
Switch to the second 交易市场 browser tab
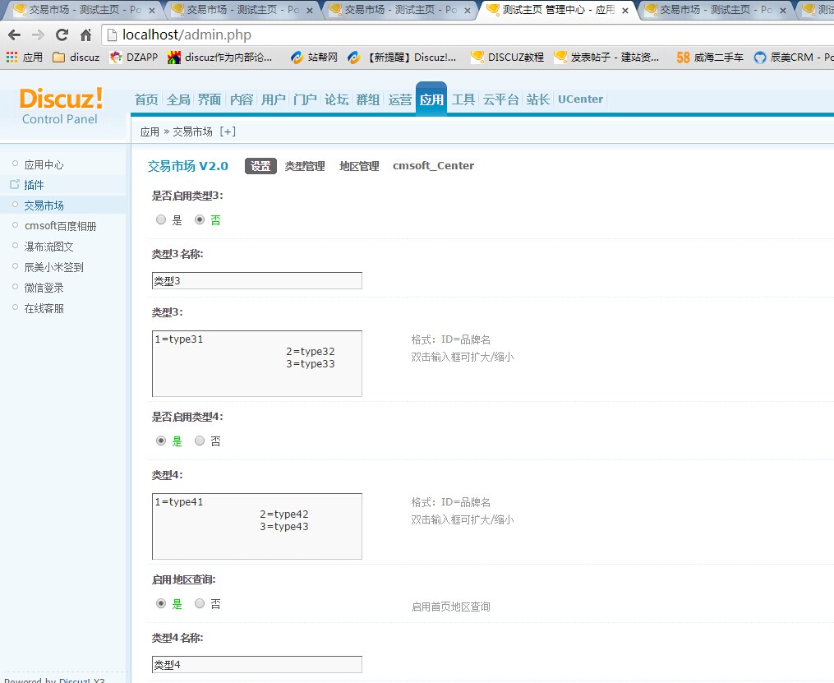(242, 10)
